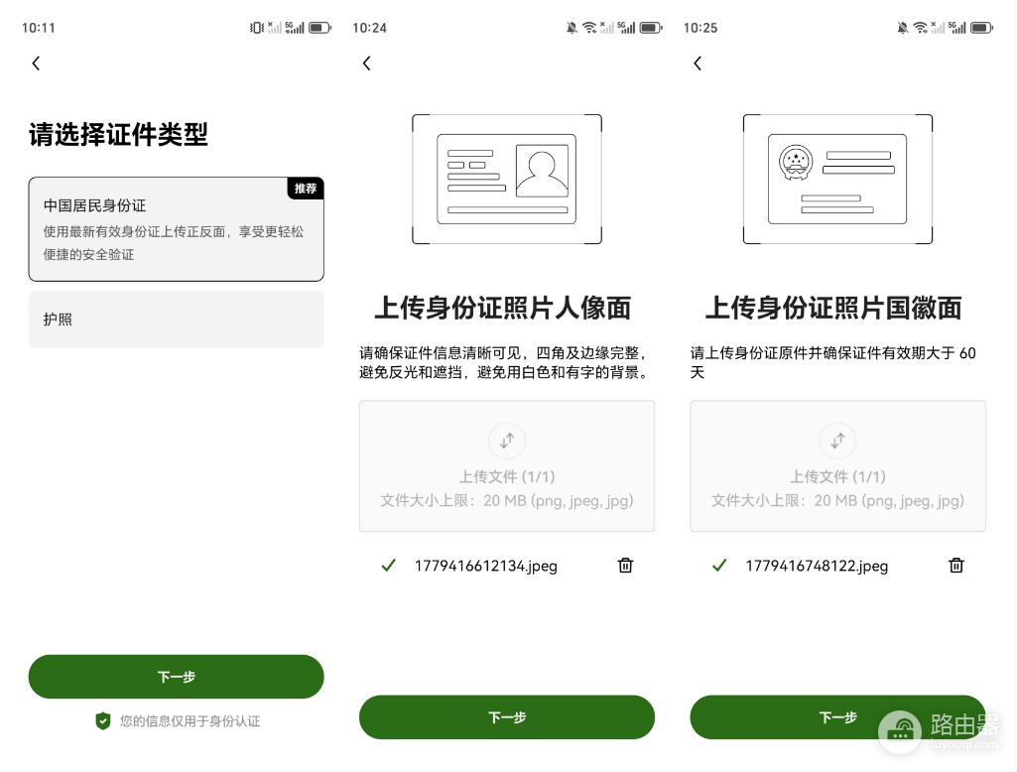Tap the green checkmark beside 1779416748122.jpeg

(719, 565)
